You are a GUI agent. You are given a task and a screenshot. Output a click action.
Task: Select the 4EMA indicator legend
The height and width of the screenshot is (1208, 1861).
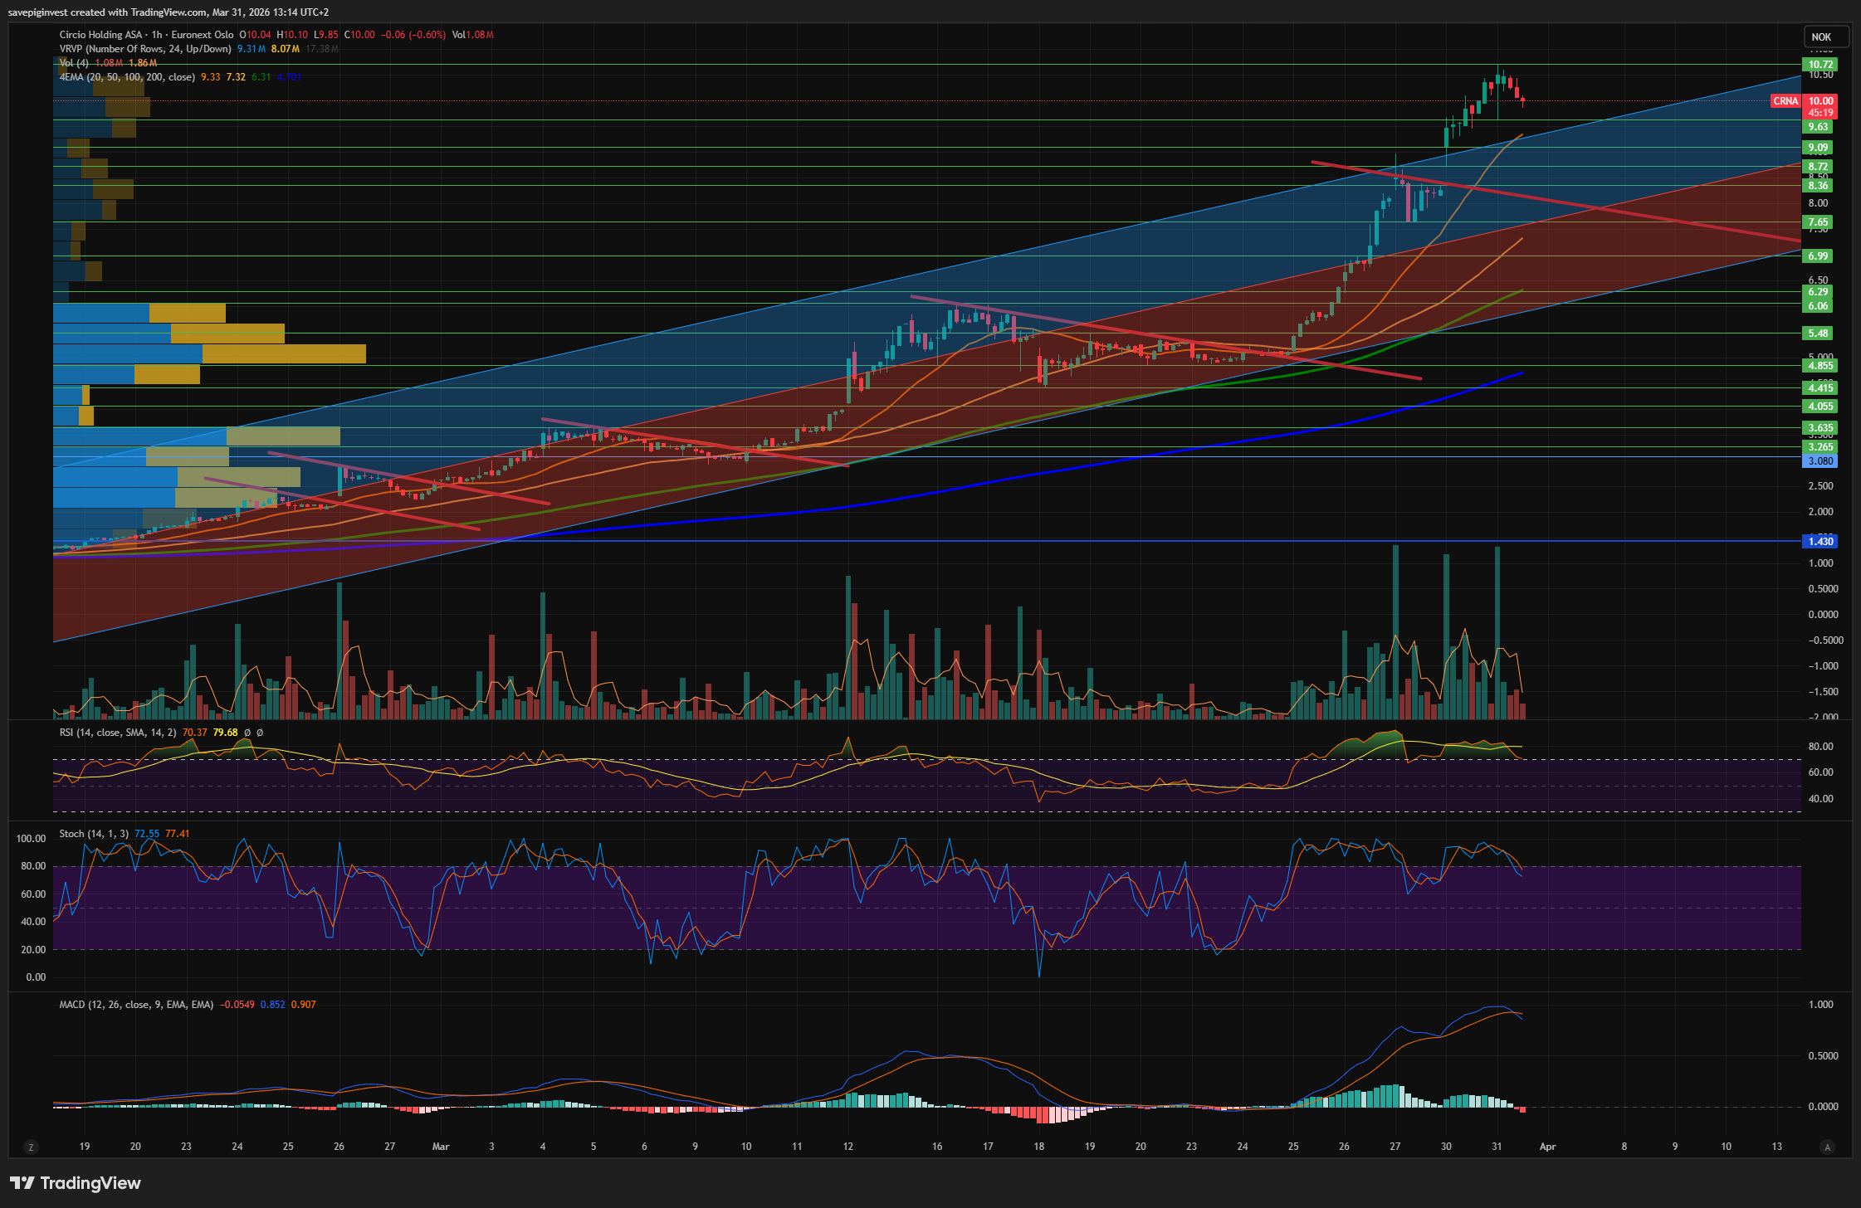click(x=126, y=77)
